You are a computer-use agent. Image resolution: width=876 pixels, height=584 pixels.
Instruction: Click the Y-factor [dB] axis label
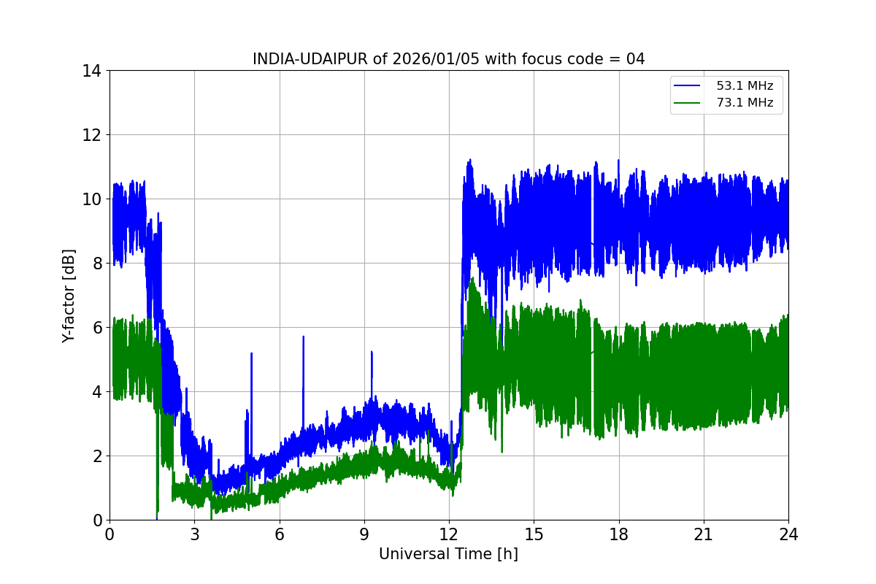coord(69,295)
